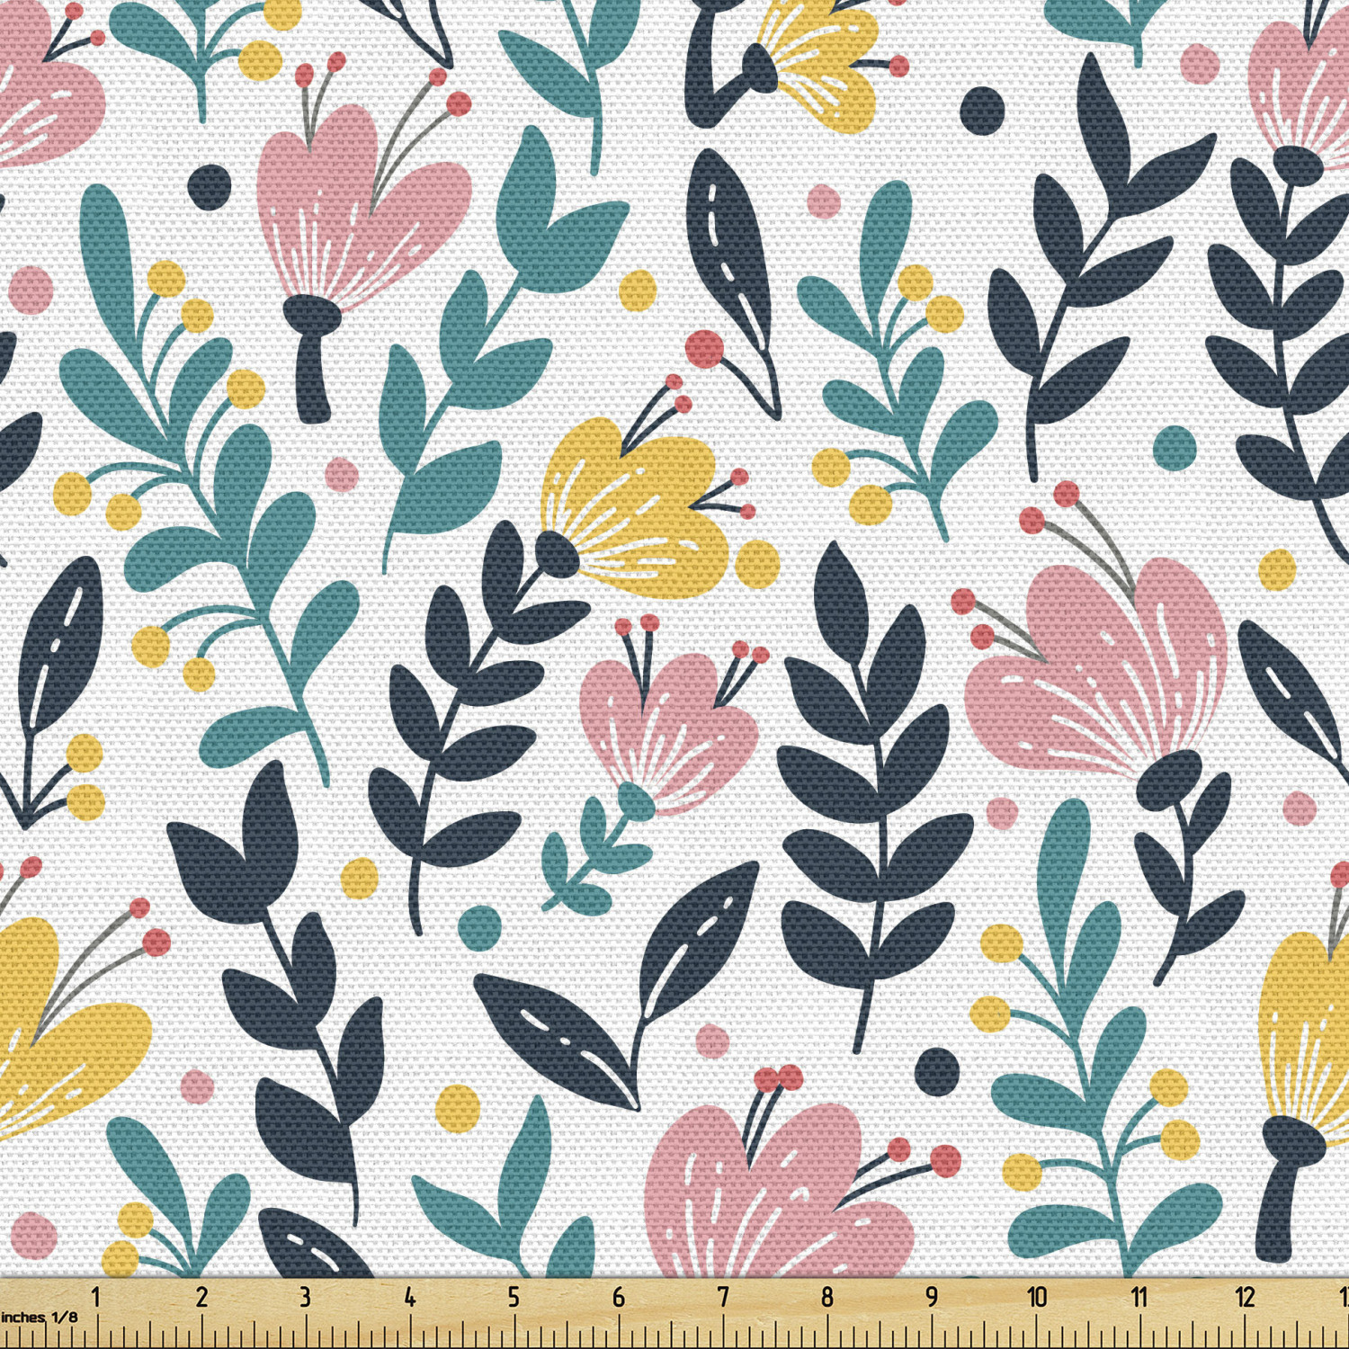The width and height of the screenshot is (1349, 1349).
Task: Click ruler marking number 6
Action: [619, 1297]
